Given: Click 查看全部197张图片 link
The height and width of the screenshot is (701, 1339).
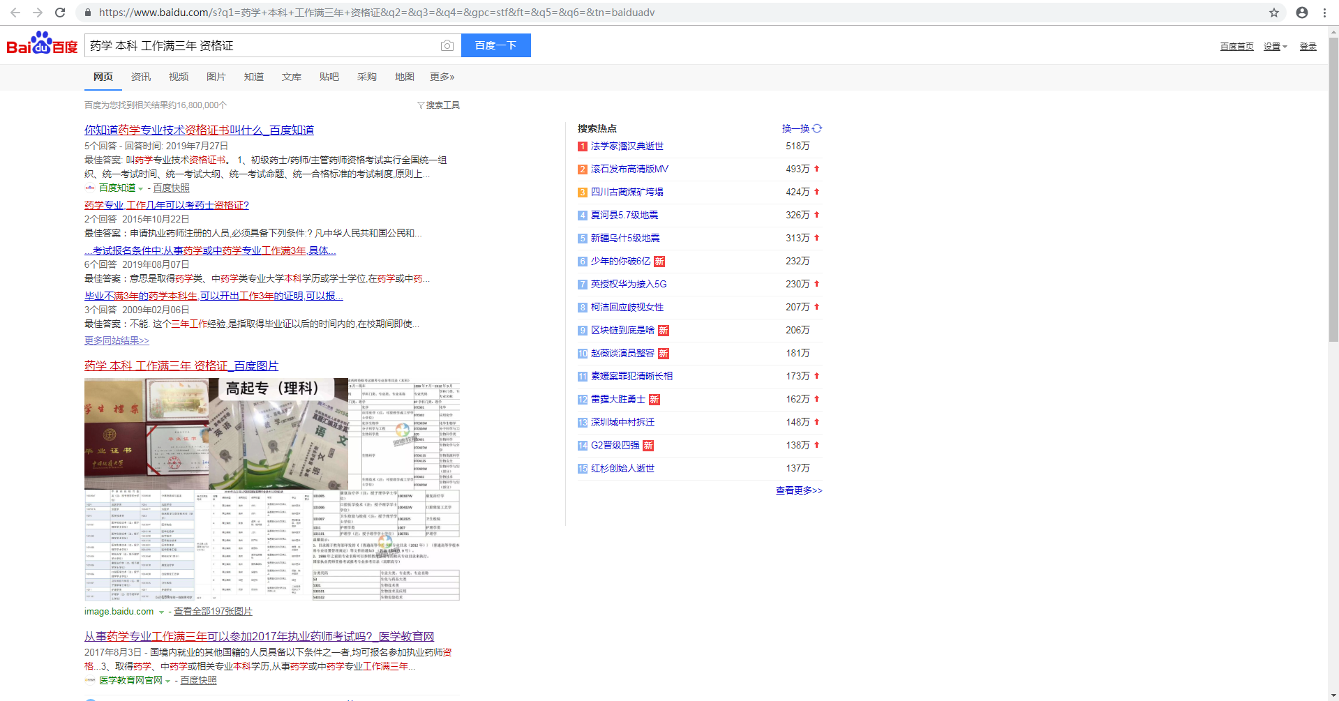Looking at the screenshot, I should [213, 611].
